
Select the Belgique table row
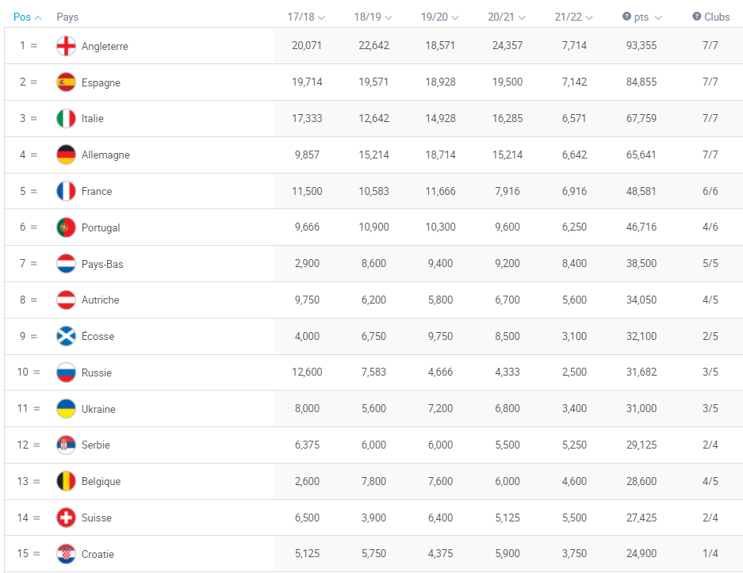[x=373, y=481]
